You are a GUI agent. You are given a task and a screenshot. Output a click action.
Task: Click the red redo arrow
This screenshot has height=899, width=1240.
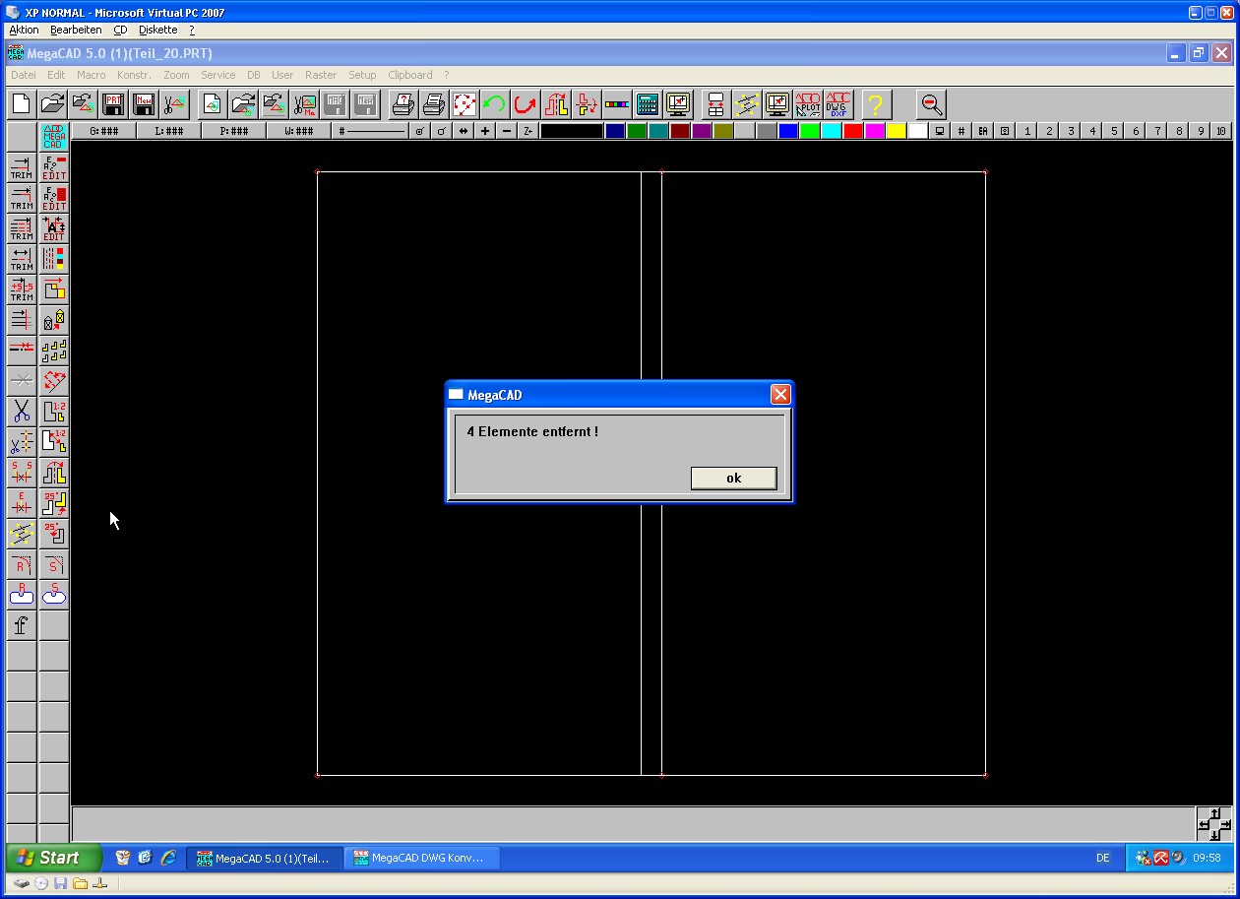point(525,103)
